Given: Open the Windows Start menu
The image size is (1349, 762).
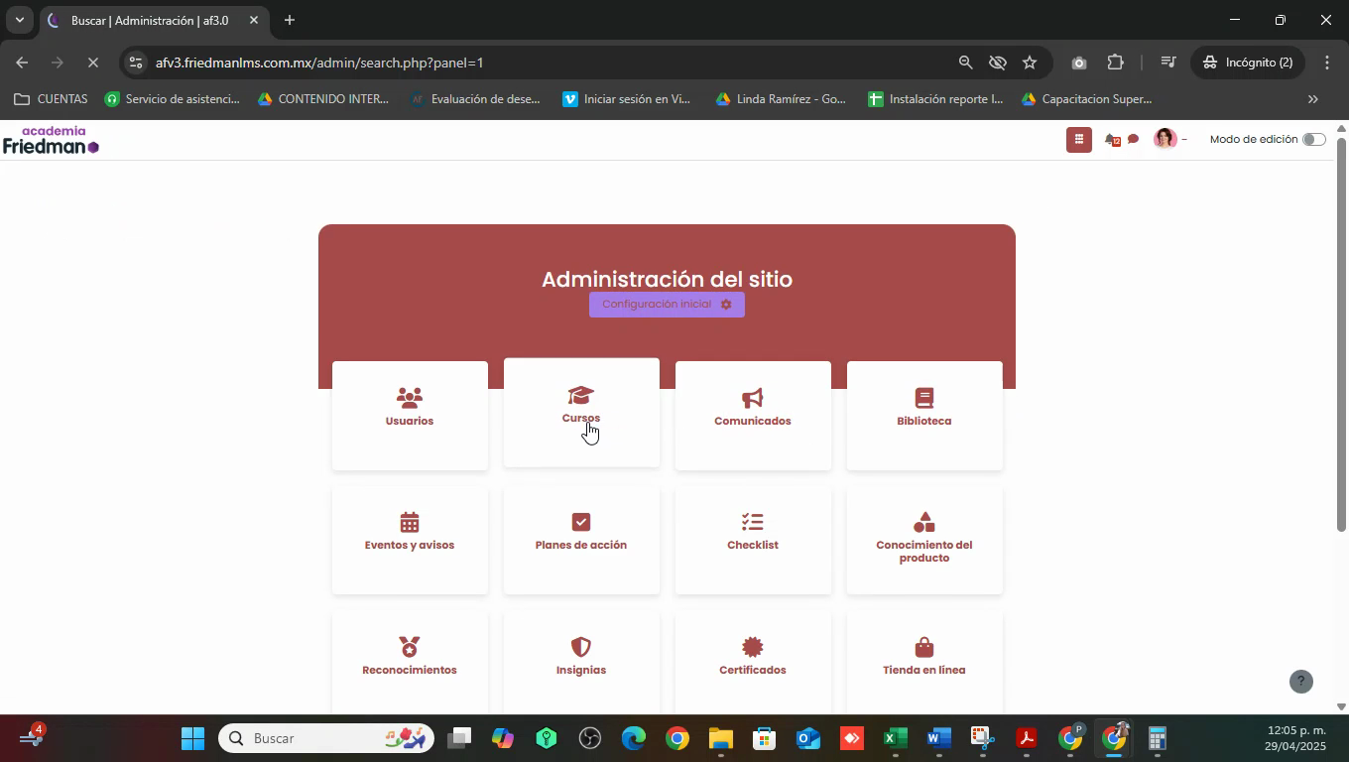Looking at the screenshot, I should pyautogui.click(x=192, y=738).
